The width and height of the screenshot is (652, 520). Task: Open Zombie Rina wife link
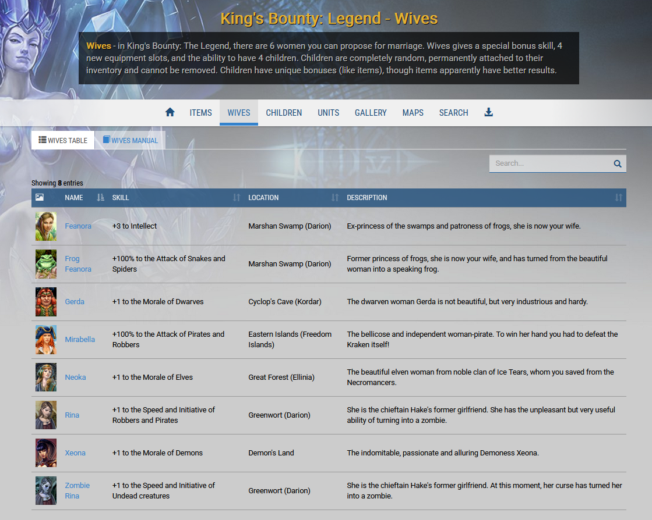77,490
